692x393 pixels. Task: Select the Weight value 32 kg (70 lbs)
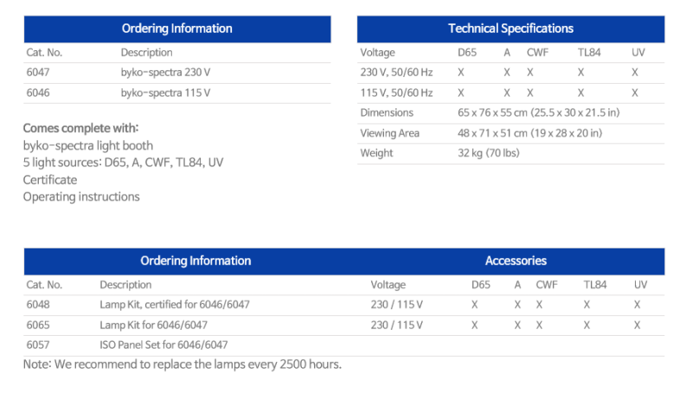pos(489,153)
